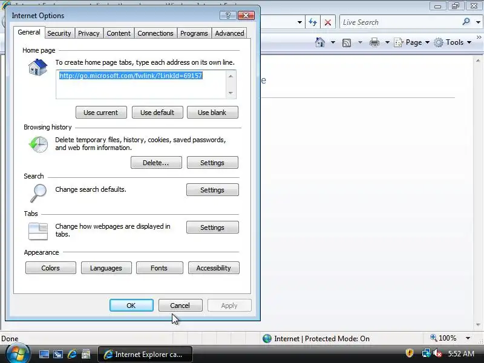The image size is (484, 363).
Task: Expand the Feeds dropdown arrow
Action: coord(360,42)
